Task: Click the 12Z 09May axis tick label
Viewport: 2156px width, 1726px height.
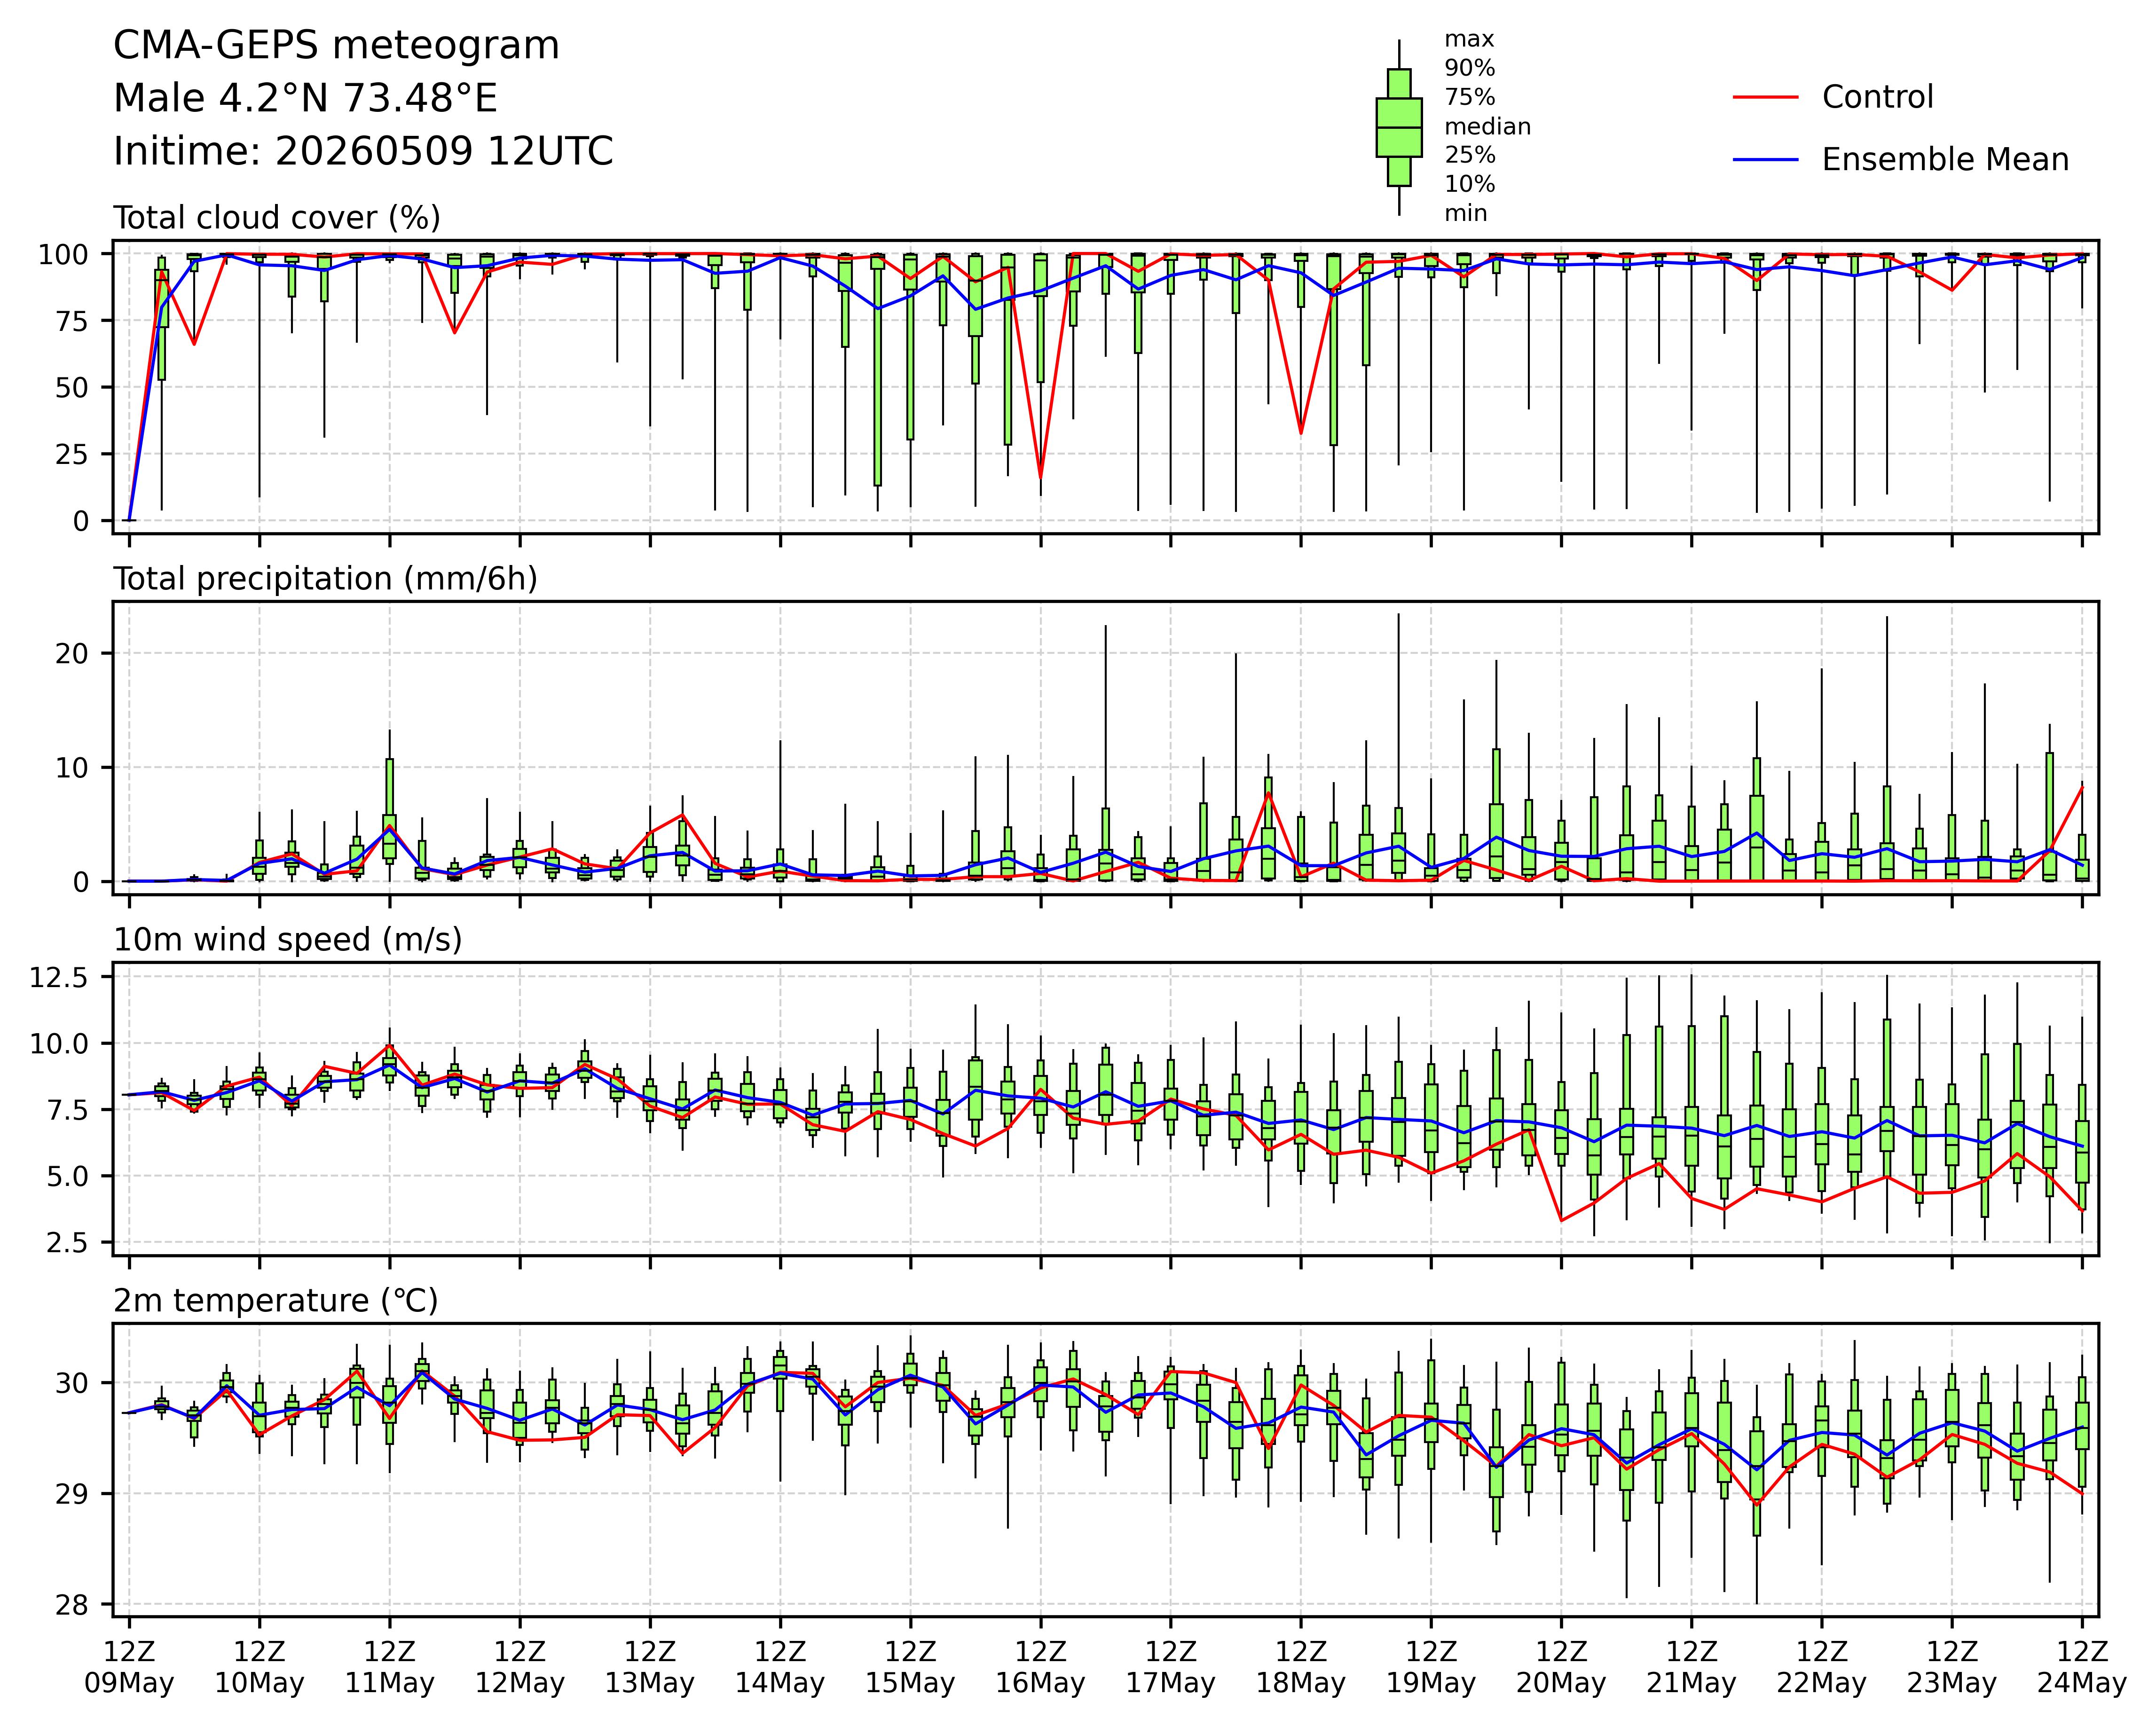Action: (129, 1666)
